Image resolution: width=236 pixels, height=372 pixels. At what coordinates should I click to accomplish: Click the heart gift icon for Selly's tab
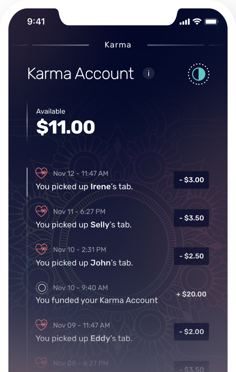[41, 211]
